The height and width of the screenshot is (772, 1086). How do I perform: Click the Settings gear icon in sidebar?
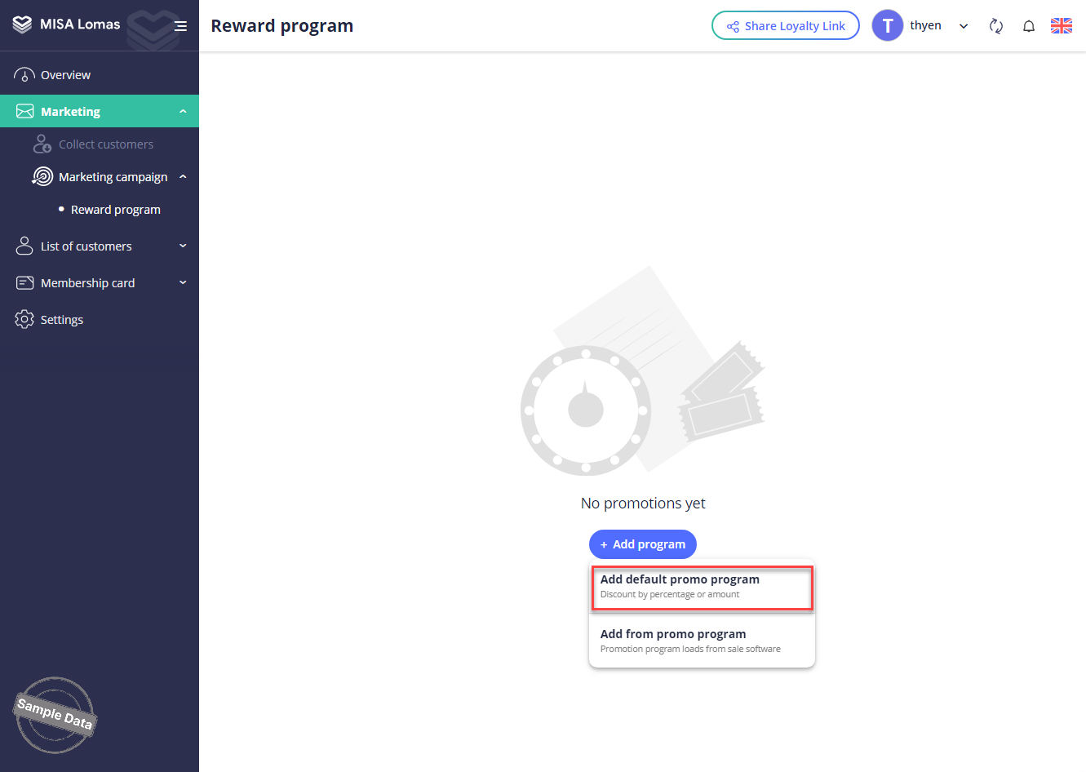pos(24,319)
